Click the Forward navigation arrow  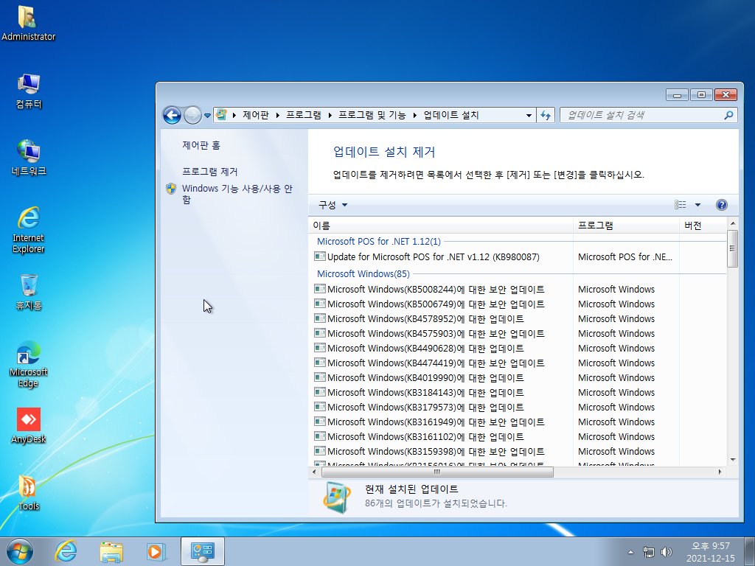coord(192,115)
